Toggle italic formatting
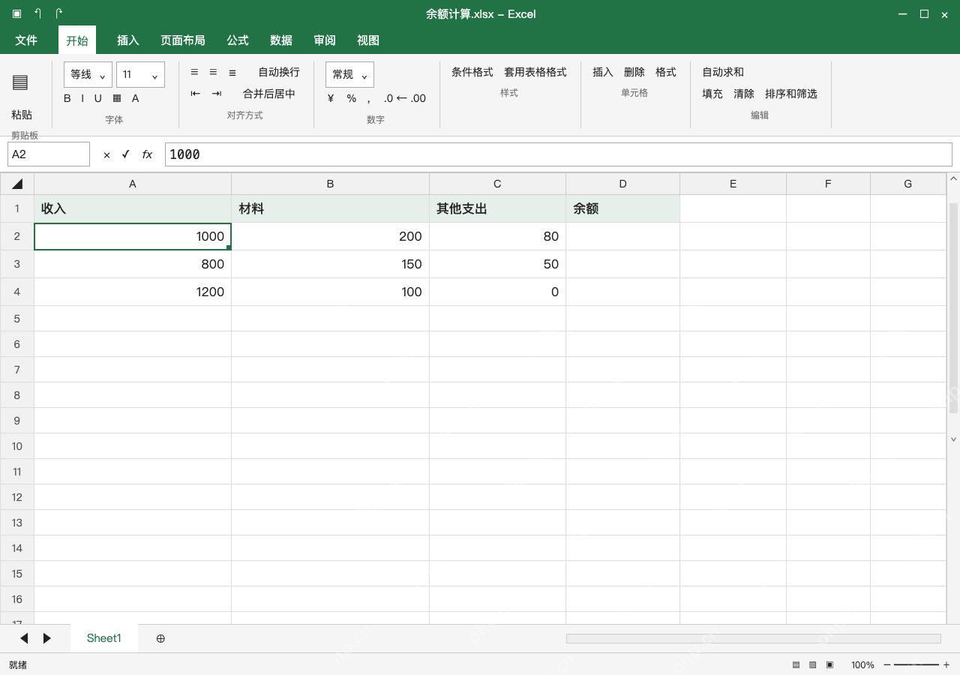 (82, 98)
